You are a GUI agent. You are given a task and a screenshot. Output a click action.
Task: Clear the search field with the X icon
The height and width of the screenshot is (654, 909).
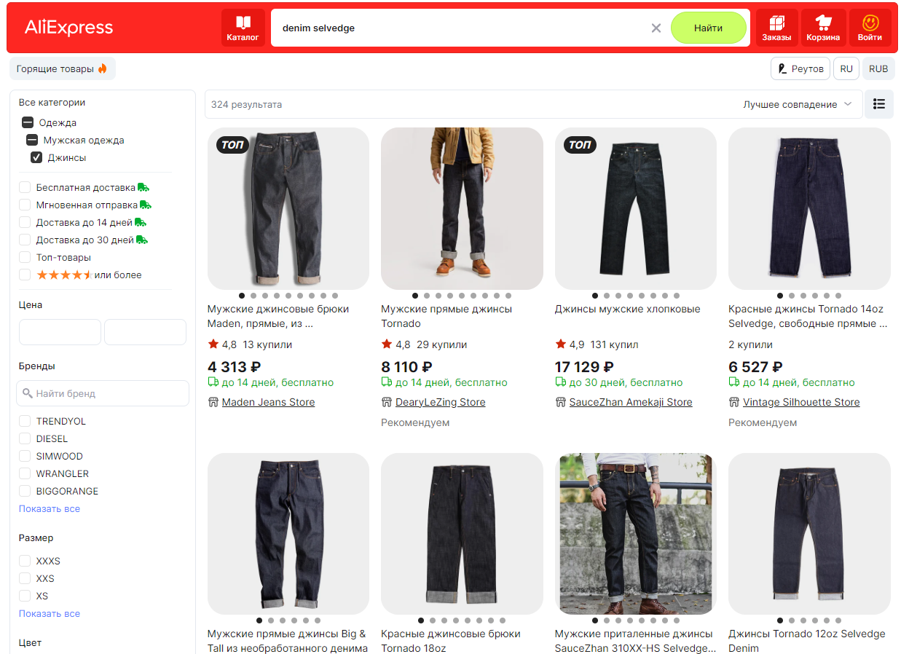click(656, 28)
